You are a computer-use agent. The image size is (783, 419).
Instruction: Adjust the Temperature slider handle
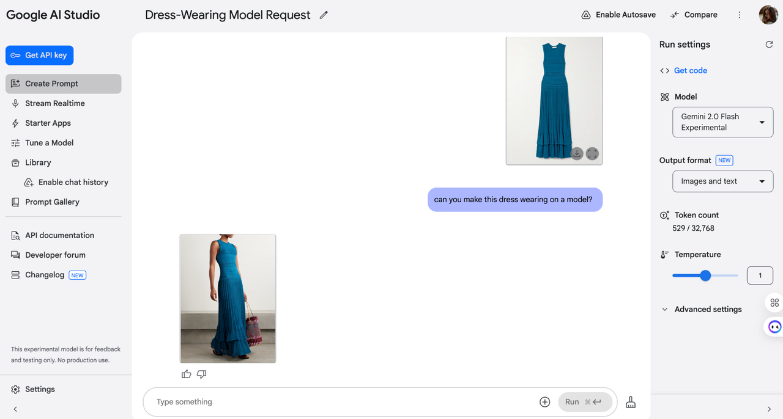pos(705,275)
